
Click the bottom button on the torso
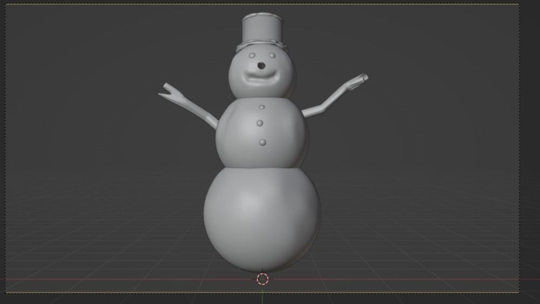pyautogui.click(x=262, y=142)
